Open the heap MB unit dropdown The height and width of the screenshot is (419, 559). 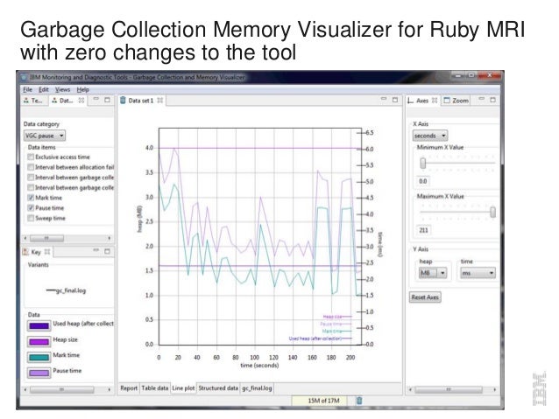433,273
